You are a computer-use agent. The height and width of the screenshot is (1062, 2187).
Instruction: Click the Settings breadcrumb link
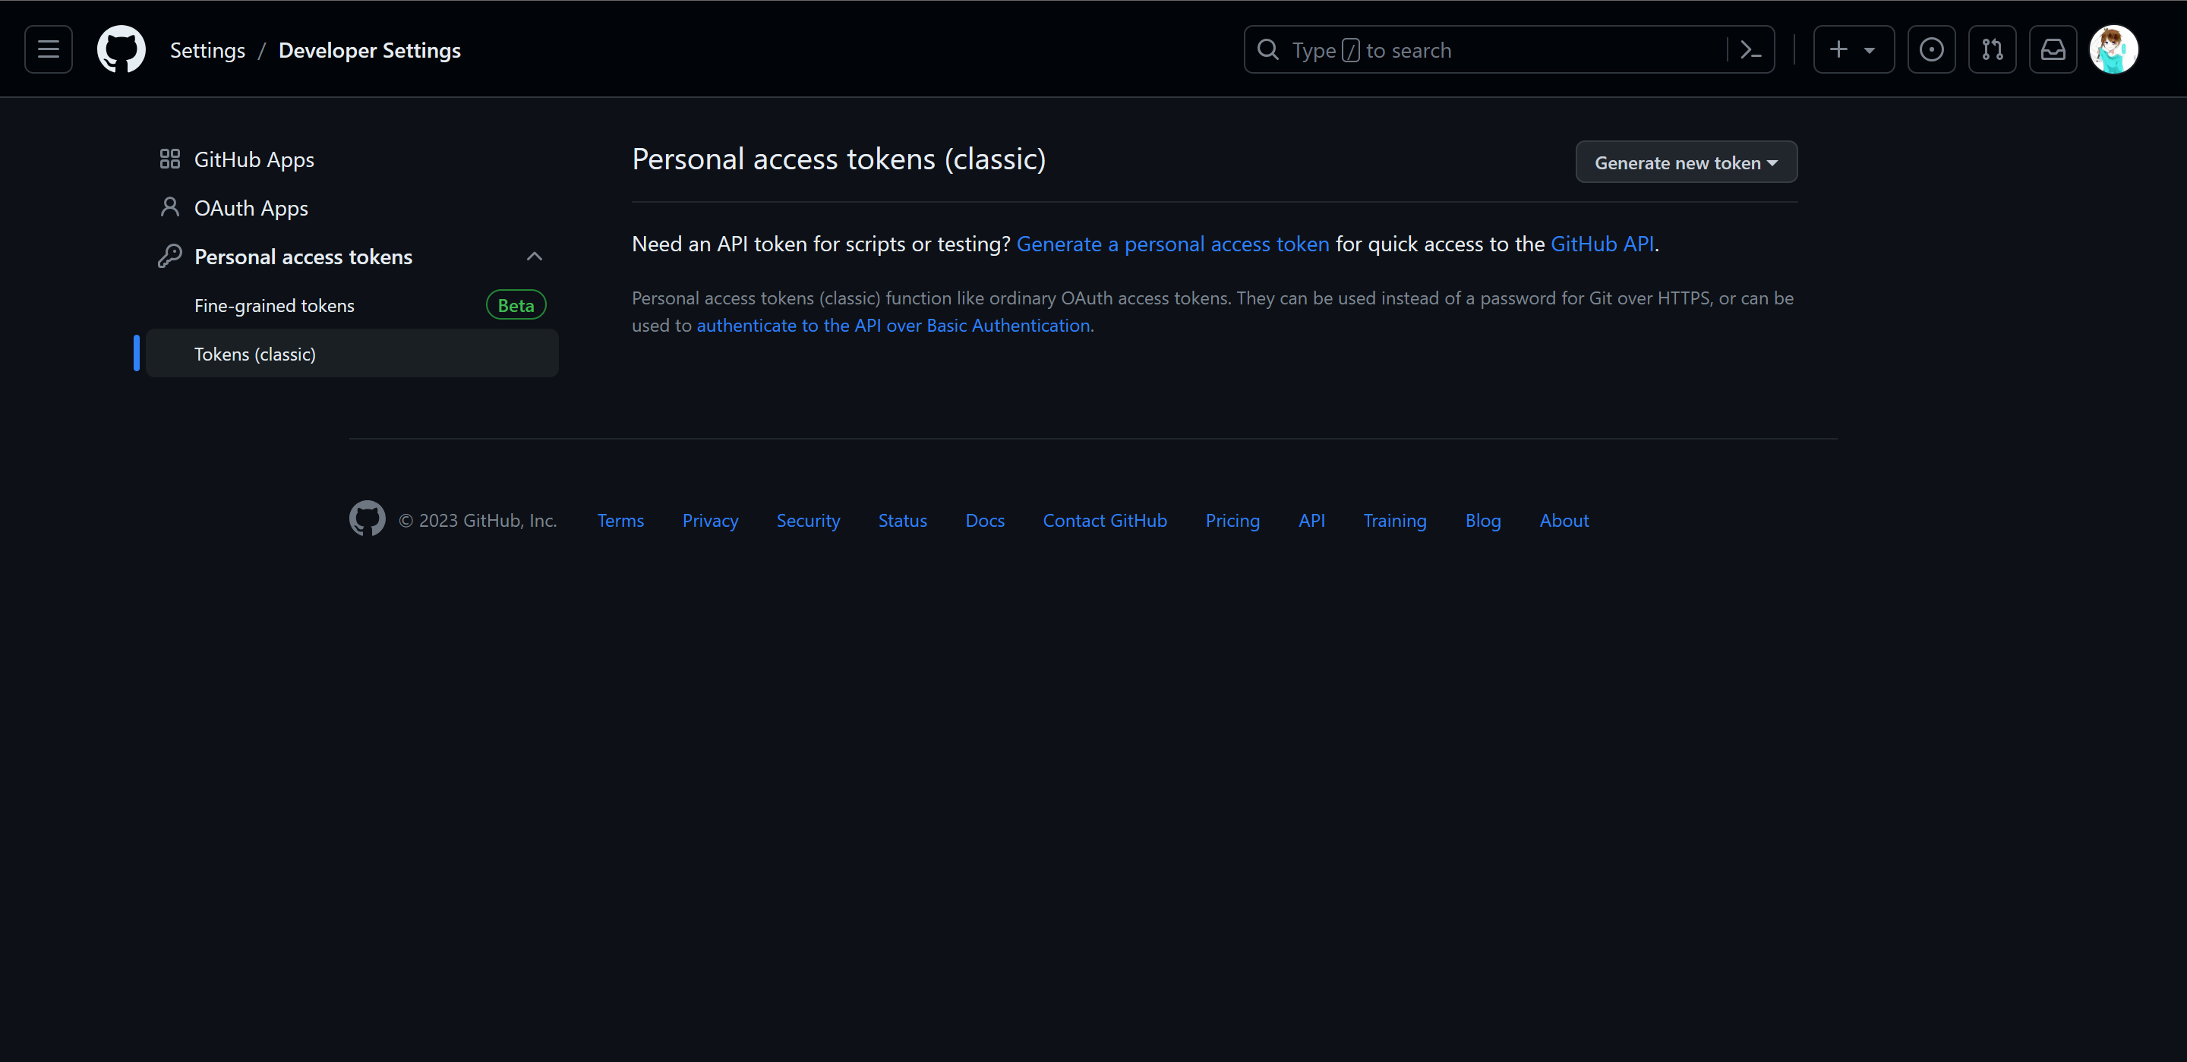207,49
